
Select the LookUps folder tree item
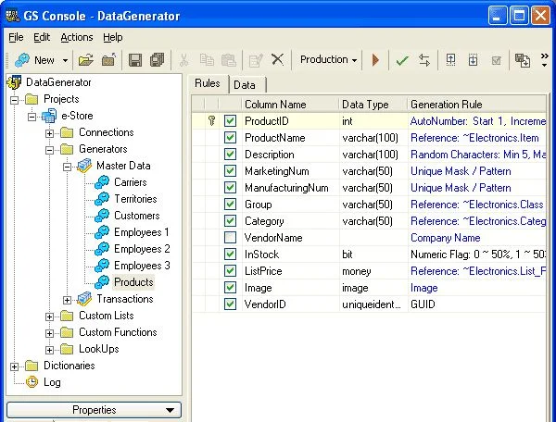pos(99,349)
